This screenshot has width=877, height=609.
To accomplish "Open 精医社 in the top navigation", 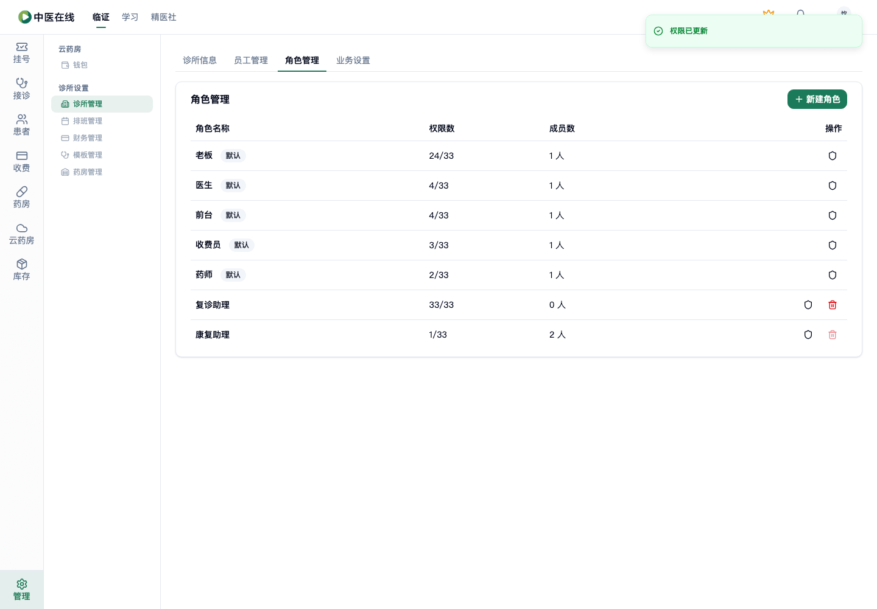I will click(x=164, y=17).
